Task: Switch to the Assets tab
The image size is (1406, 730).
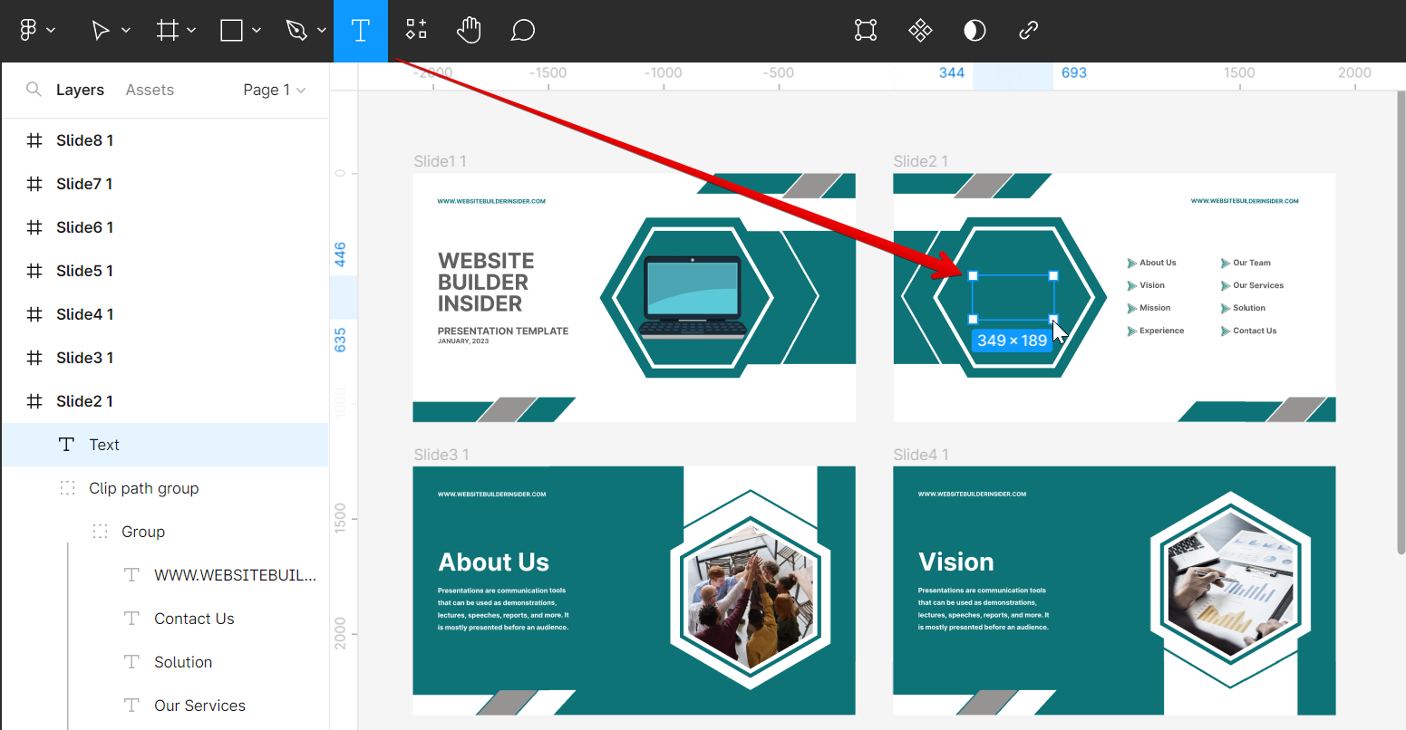Action: pyautogui.click(x=150, y=90)
